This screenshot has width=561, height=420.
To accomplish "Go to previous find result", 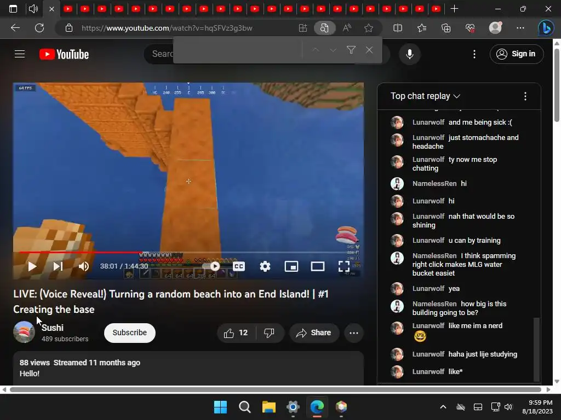I will [315, 50].
